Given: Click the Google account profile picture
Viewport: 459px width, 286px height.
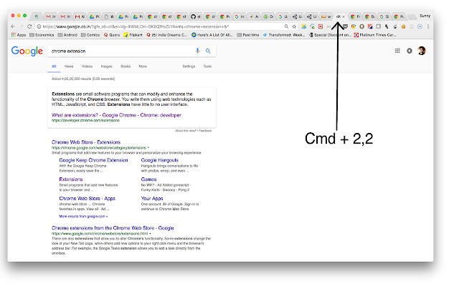Looking at the screenshot, I should [422, 51].
